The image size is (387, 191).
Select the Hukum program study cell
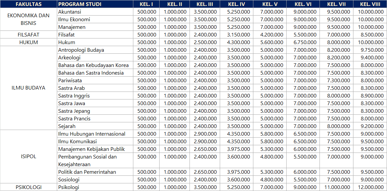pyautogui.click(x=95, y=42)
